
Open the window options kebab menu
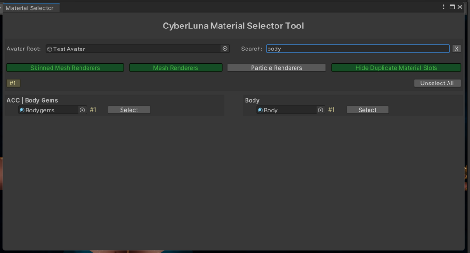pos(444,7)
